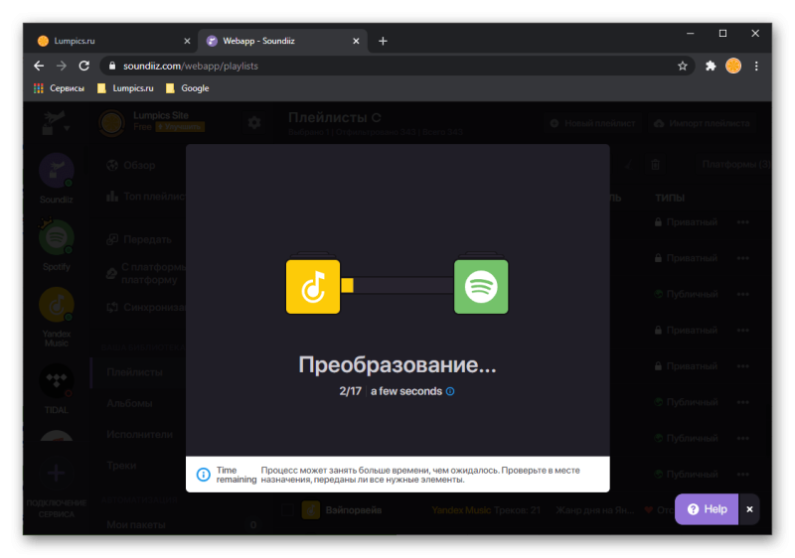Bookmark this page with the star icon

pyautogui.click(x=683, y=66)
